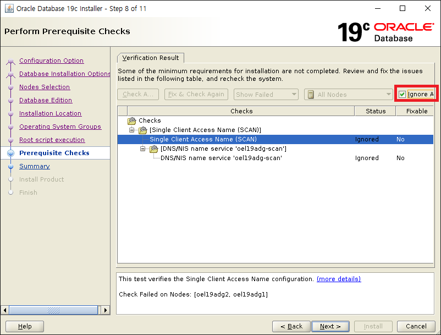Viewport: 441px width, 335px height.
Task: Click the Java installer icon in title bar
Action: pos(9,8)
